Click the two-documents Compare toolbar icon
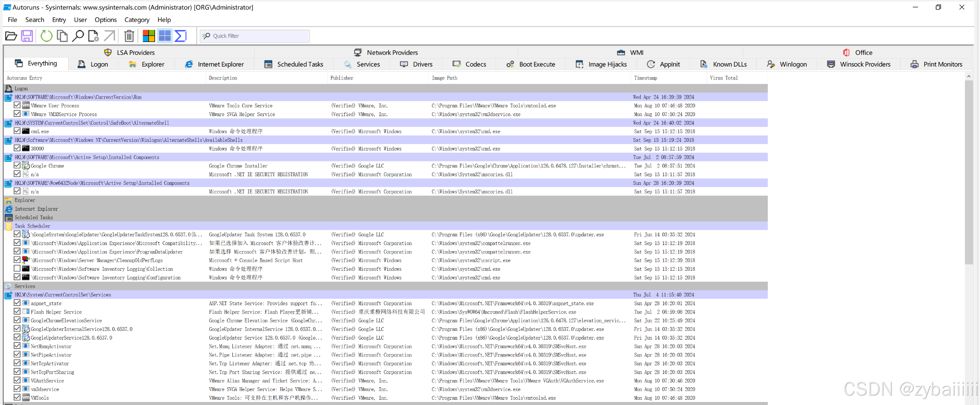Viewport: 980px width, 405px height. [x=62, y=36]
